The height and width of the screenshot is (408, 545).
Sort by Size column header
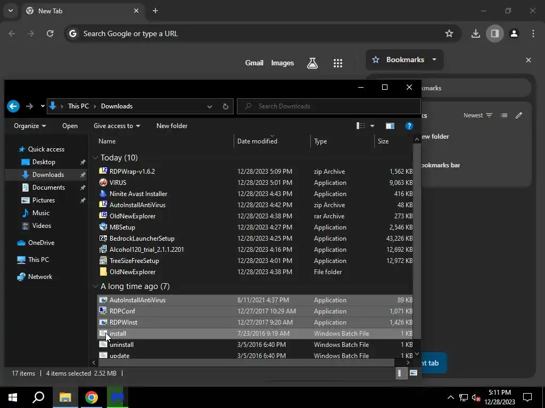(383, 141)
